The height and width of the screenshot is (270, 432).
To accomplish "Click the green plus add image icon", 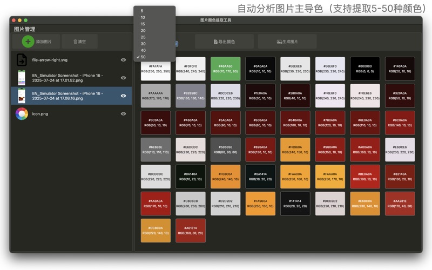I will click(x=28, y=42).
